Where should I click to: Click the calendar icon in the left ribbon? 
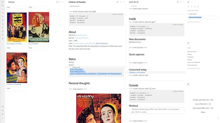tap(3, 31)
